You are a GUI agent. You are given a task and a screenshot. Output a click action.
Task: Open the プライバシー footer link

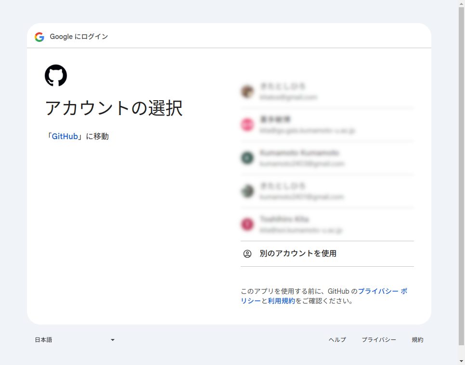(379, 340)
